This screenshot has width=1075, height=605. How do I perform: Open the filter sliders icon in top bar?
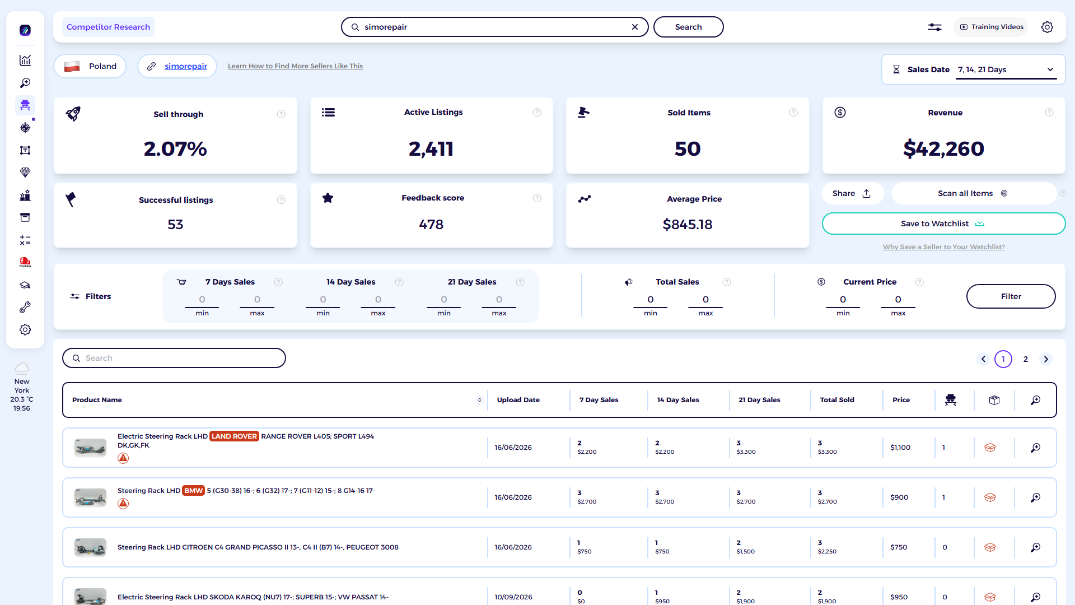pos(934,27)
